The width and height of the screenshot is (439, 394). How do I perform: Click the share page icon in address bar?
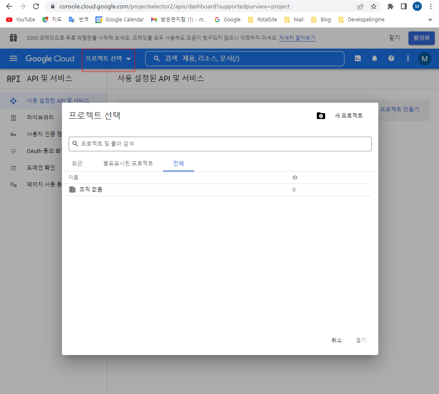pyautogui.click(x=360, y=6)
